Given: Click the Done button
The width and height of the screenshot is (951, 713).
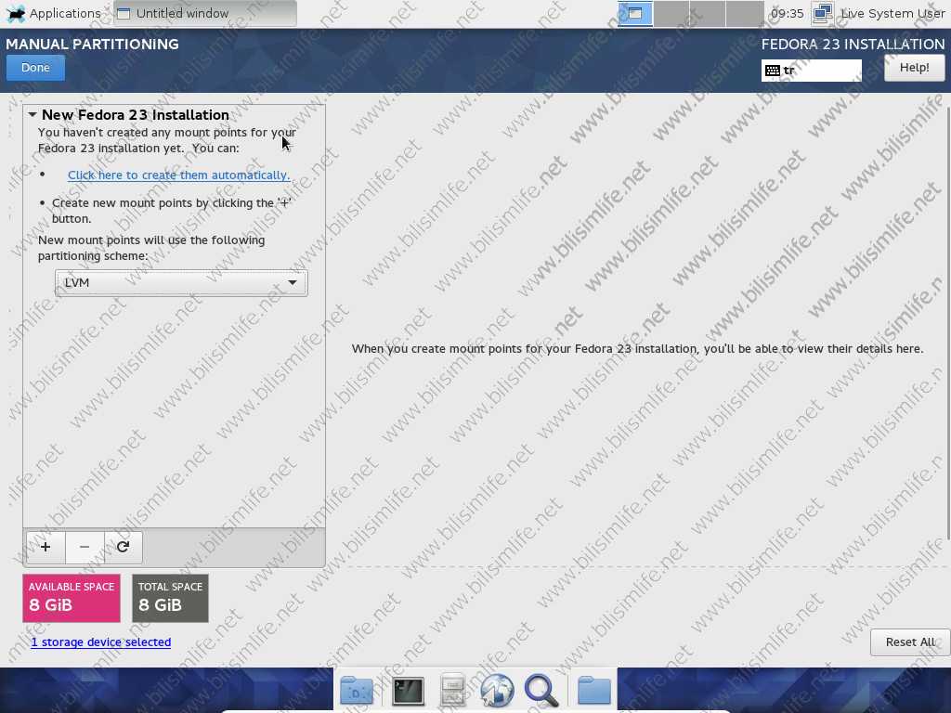Looking at the screenshot, I should tap(36, 68).
